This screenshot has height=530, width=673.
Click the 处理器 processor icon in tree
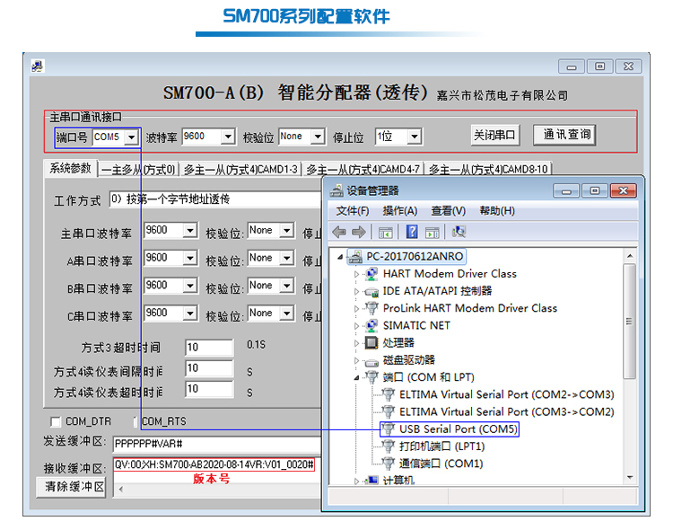coord(371,342)
